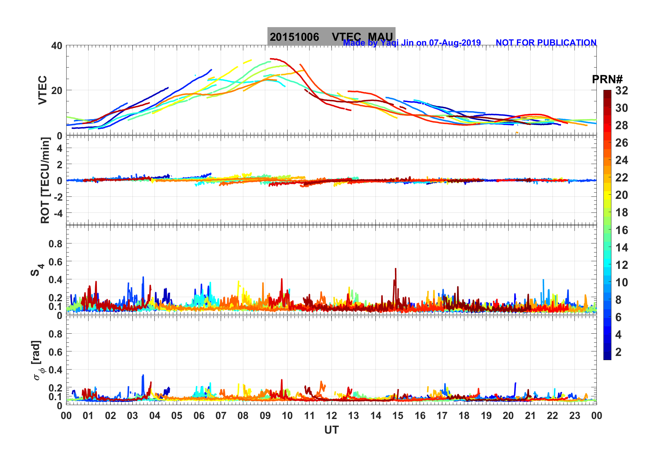Click the "0.6" tick on the sigma-phi axis
Viewport: 663px width, 450px height.
(x=55, y=352)
